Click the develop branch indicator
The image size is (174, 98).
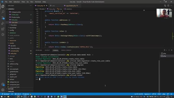click(x=6, y=94)
